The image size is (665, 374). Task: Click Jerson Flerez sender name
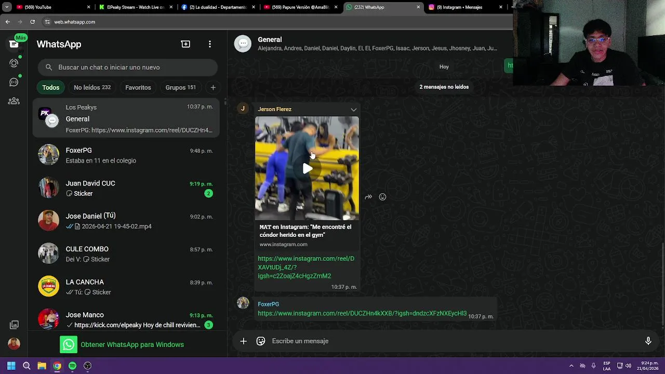(274, 109)
